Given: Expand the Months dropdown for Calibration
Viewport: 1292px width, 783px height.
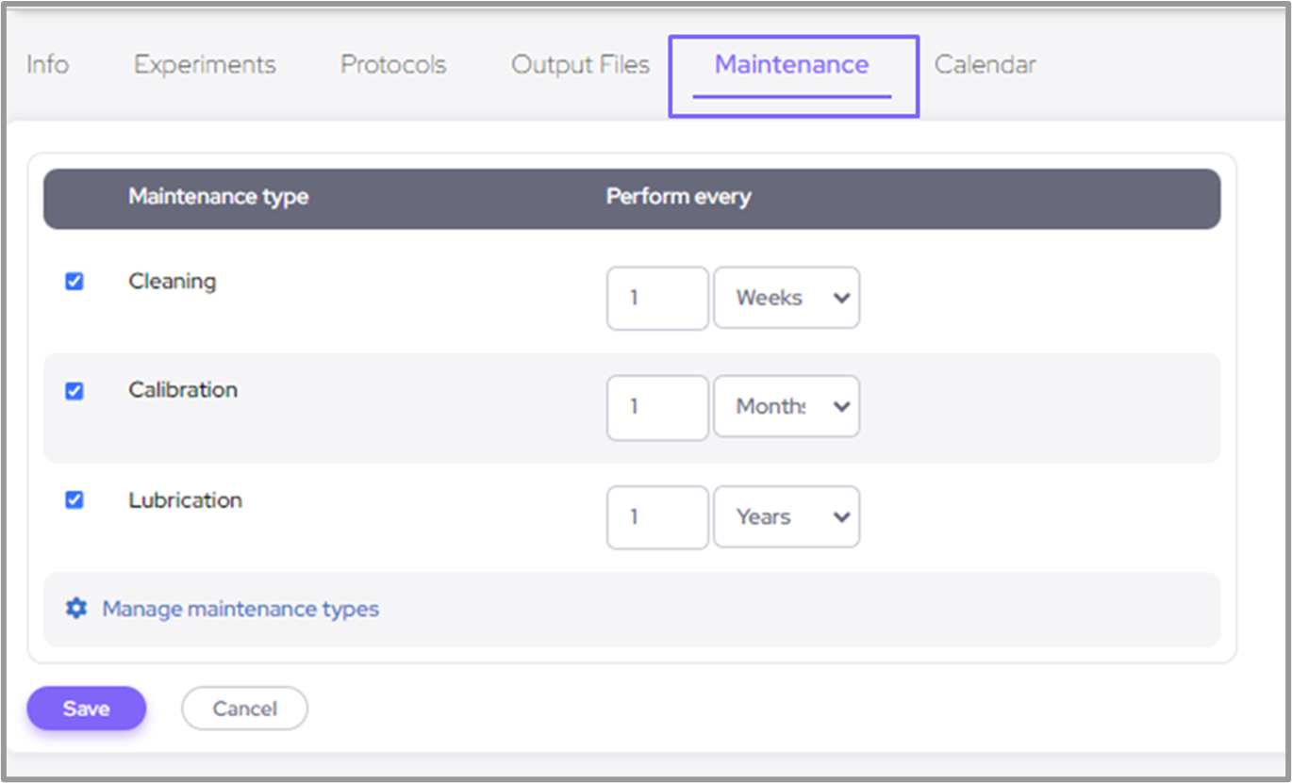Looking at the screenshot, I should (x=787, y=407).
